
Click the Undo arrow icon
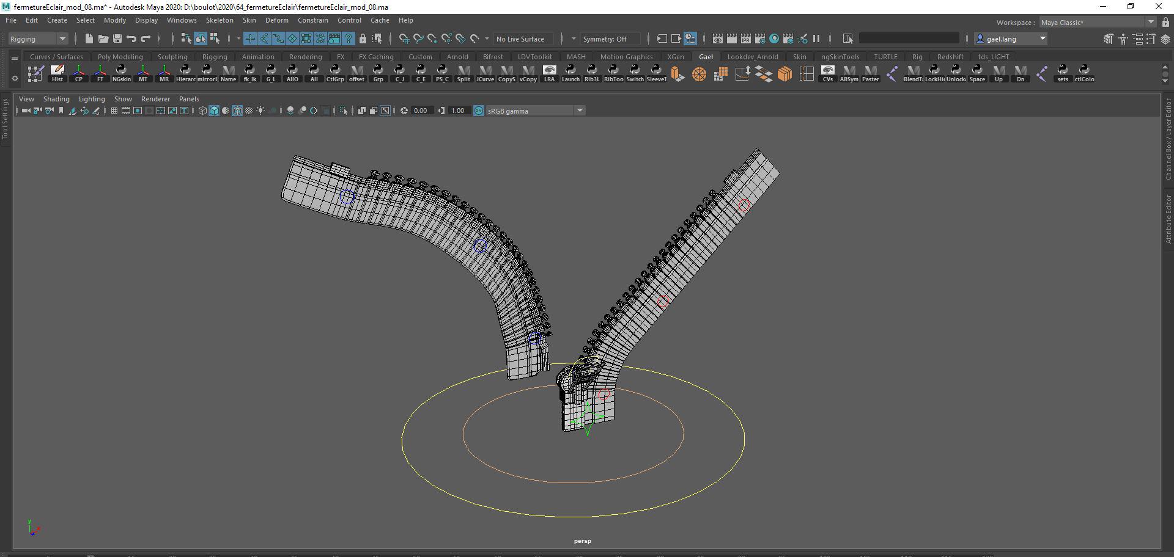point(131,38)
